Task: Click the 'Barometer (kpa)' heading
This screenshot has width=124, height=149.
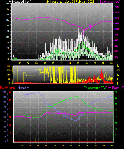Action: [110, 2]
